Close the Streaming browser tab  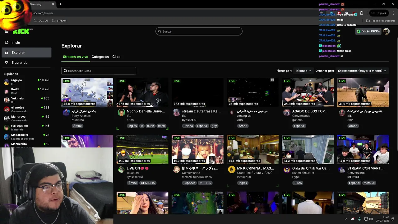tap(53, 4)
